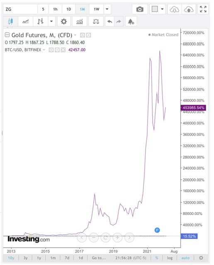The width and height of the screenshot is (214, 265).
Task: Create an alert with bell icon
Action: coord(131,22)
